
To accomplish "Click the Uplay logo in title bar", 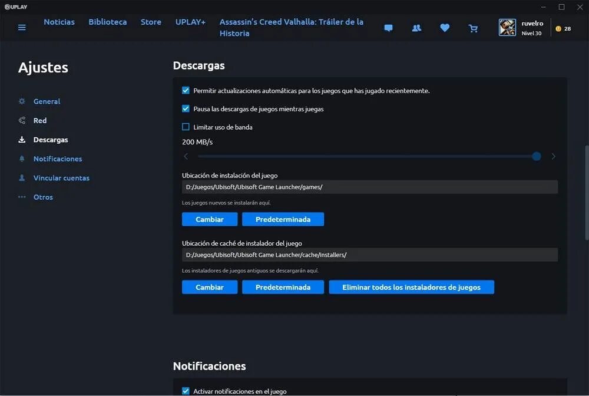I will point(16,6).
